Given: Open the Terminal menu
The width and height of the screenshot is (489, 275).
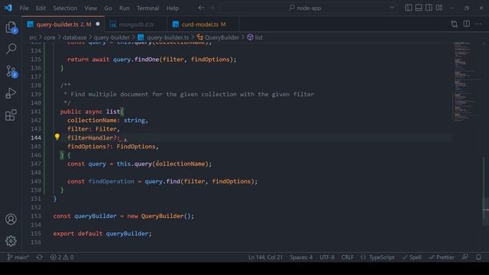Looking at the screenshot, I should coord(147,8).
